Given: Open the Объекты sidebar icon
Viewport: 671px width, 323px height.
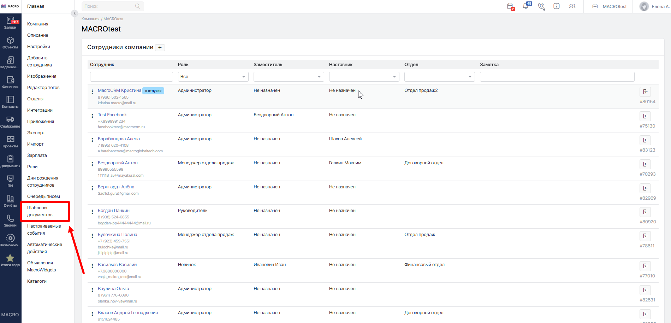Looking at the screenshot, I should [10, 43].
